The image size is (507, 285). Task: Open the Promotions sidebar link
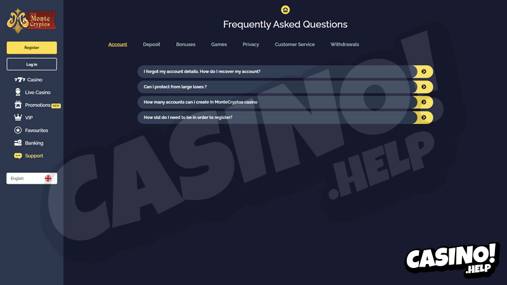(37, 105)
